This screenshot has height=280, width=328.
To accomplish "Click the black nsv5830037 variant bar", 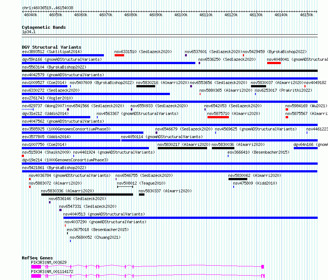I will click(258, 86).
